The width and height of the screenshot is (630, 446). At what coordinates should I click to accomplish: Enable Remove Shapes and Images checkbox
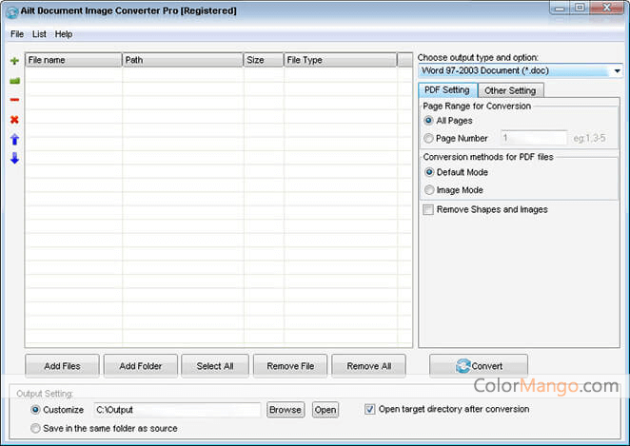[x=428, y=209]
